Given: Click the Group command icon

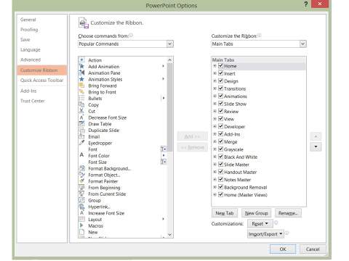Looking at the screenshot, I should (81, 200).
